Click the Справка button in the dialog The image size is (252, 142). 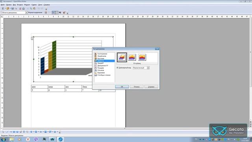point(151,87)
